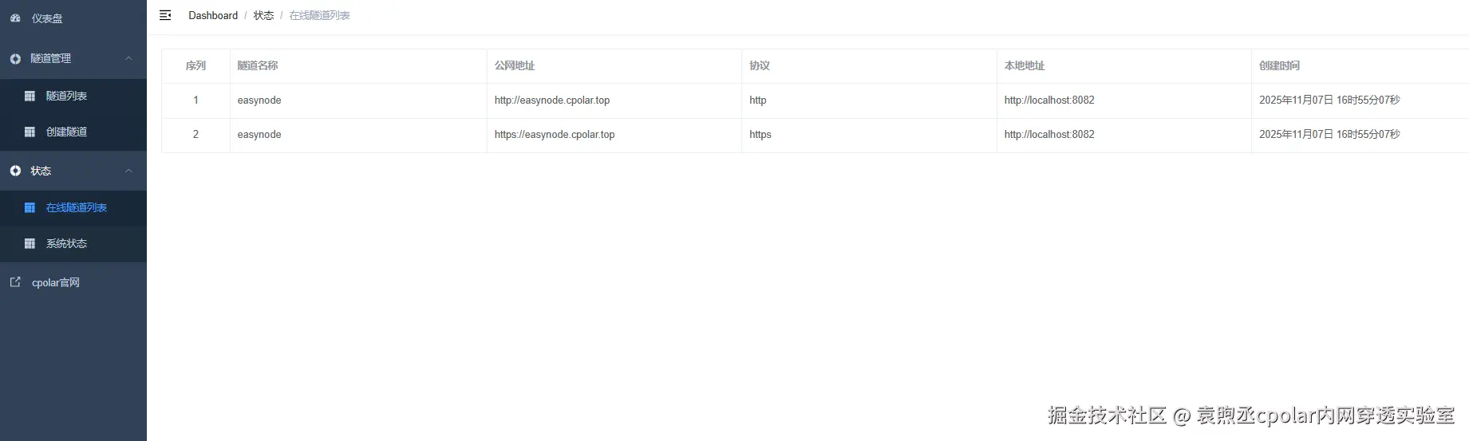Viewport: 1469px width, 441px height.
Task: Open the 隧道列表 menu item
Action: [73, 96]
